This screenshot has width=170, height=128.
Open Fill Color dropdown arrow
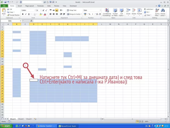click(42, 14)
